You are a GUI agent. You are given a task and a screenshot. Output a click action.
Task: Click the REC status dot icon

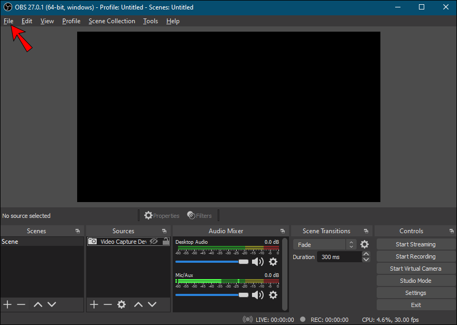(303, 319)
